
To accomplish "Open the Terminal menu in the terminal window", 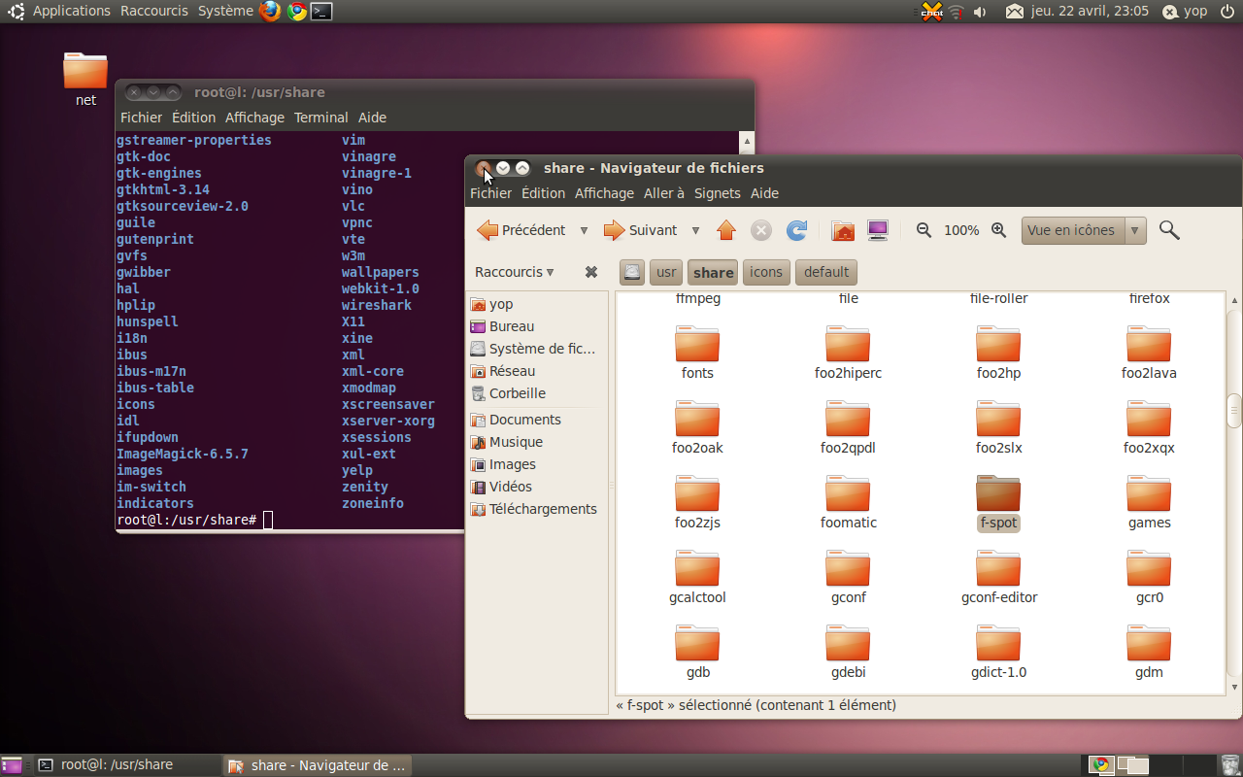I will pos(320,118).
